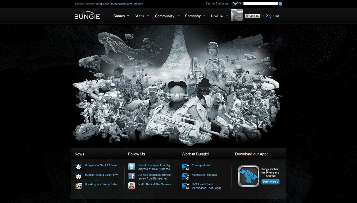Click the Download our App! heading

[251, 154]
